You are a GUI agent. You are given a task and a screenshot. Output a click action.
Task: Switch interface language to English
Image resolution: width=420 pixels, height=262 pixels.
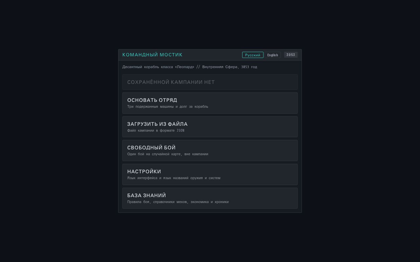272,55
